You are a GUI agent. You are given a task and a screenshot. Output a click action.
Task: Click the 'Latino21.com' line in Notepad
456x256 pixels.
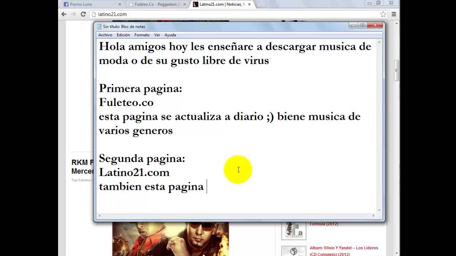[x=134, y=172]
